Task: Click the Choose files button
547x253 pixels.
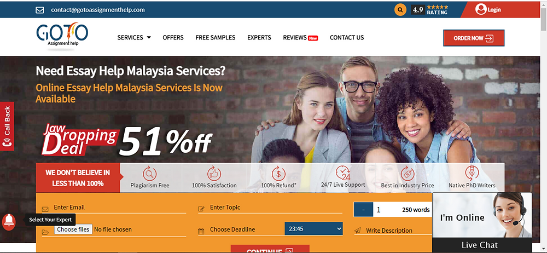Action: (x=73, y=229)
